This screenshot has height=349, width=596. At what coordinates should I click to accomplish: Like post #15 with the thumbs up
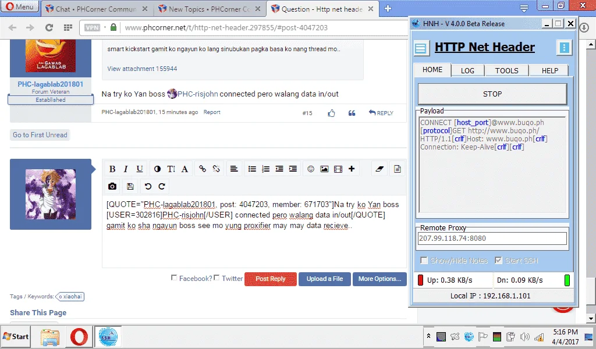[331, 113]
